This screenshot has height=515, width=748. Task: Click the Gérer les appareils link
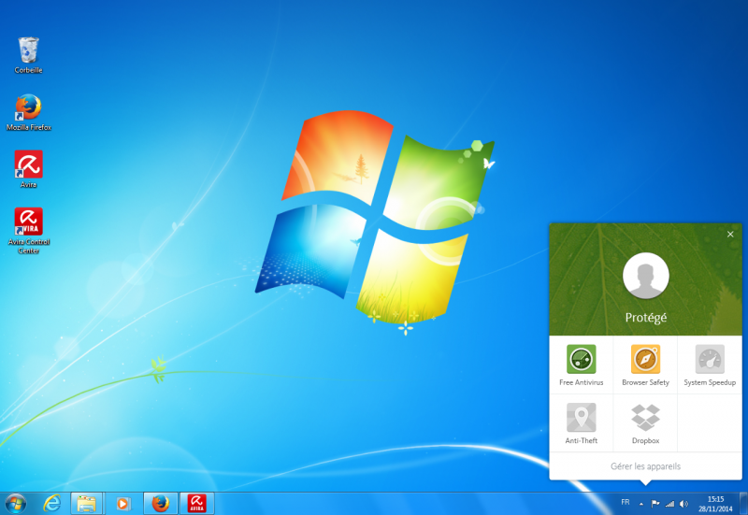pos(645,466)
